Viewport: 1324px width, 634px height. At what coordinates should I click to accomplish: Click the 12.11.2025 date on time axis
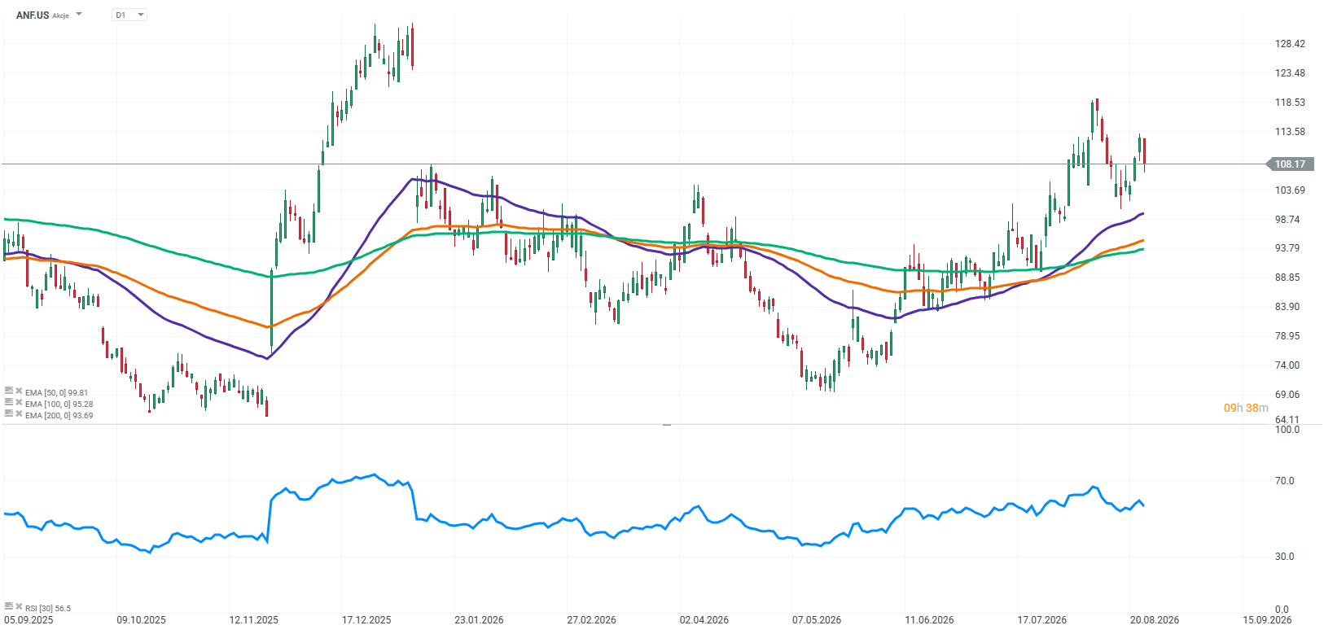coord(254,620)
